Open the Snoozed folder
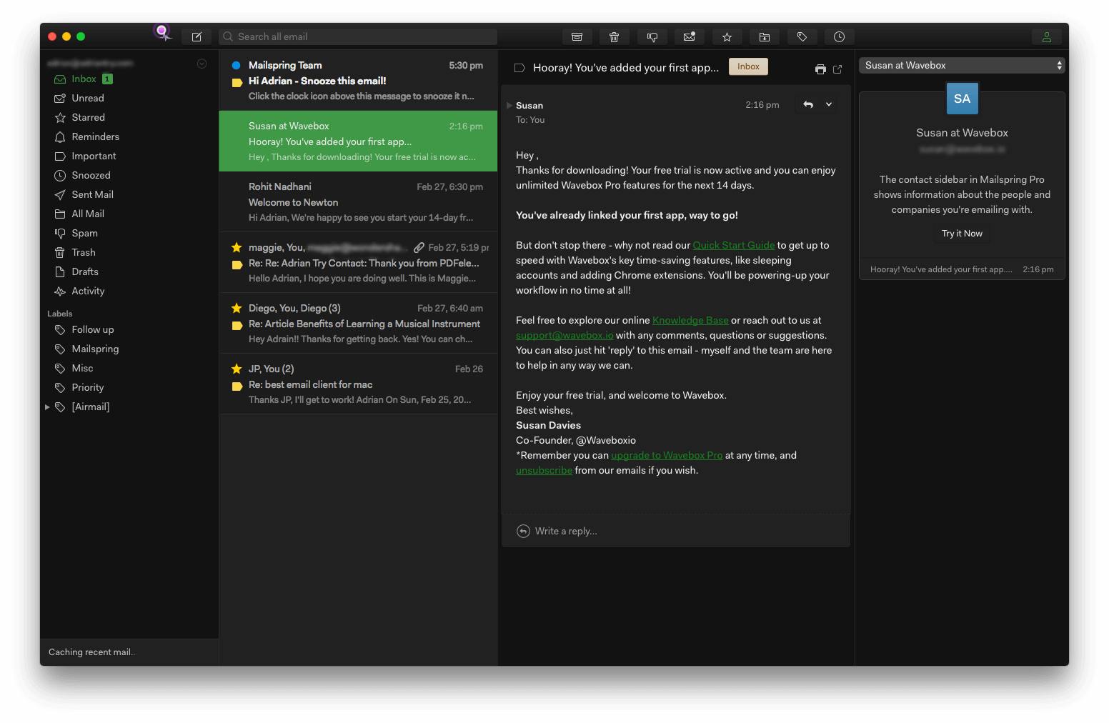The height and width of the screenshot is (723, 1109). point(91,175)
